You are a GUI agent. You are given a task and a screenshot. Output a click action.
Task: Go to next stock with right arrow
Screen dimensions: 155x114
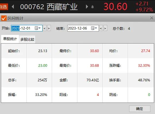87,7
